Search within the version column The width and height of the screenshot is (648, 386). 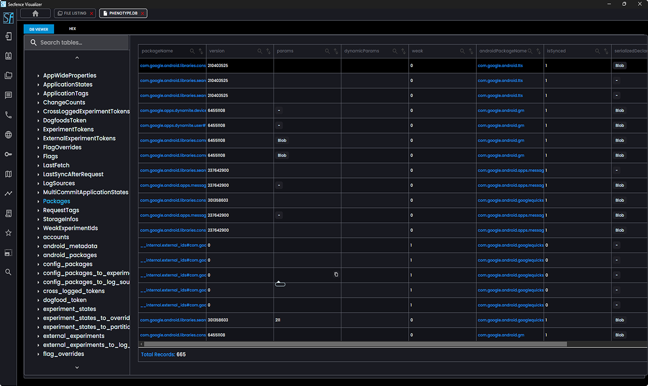point(260,51)
